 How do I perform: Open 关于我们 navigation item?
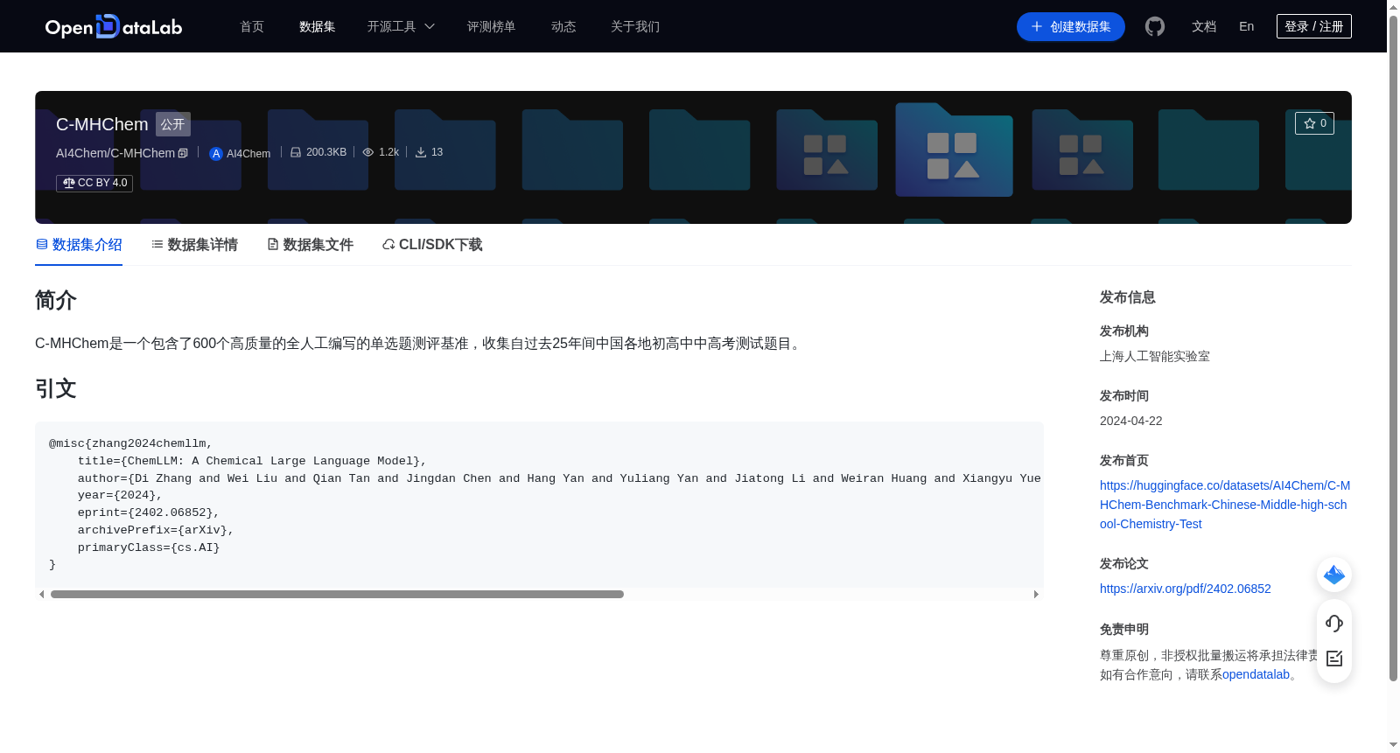click(x=635, y=26)
